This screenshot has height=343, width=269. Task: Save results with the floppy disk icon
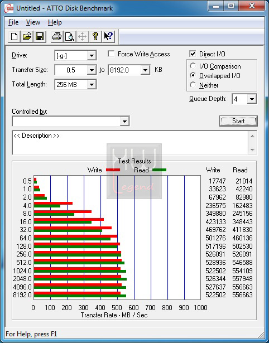40,36
